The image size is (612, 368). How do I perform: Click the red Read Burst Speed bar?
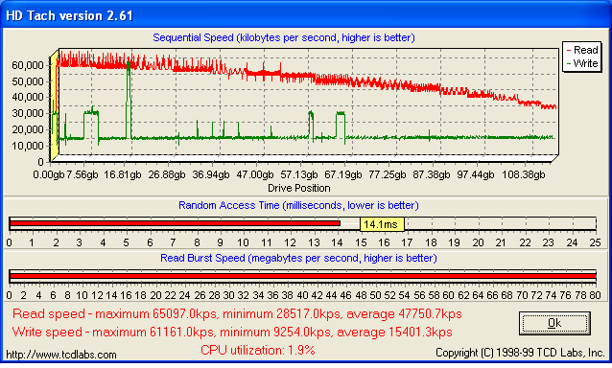pos(303,276)
